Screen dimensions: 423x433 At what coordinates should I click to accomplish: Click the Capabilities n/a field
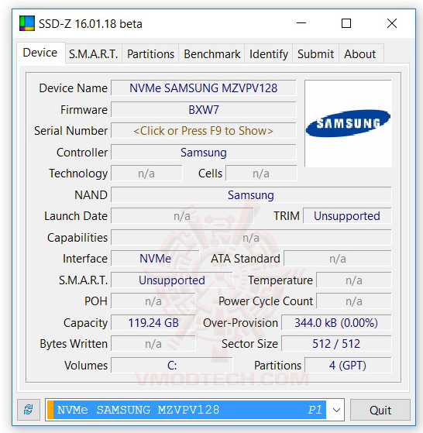pyautogui.click(x=251, y=238)
